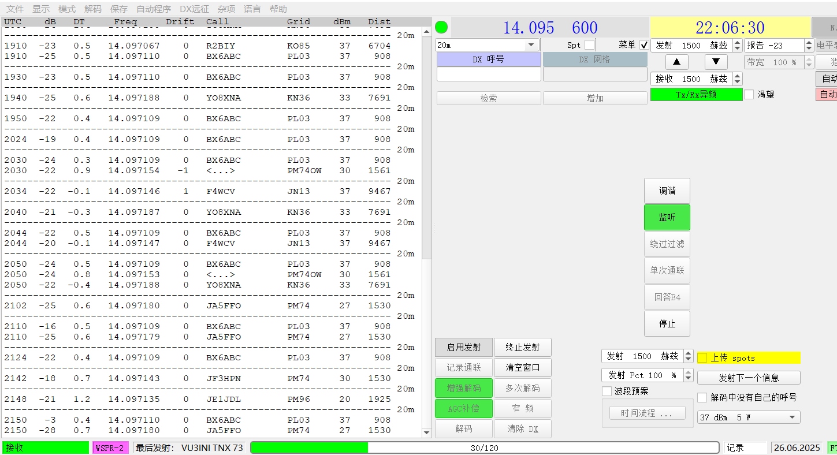Screen dimensions: 837x455
Task: Toggle the 波段预案 checkbox
Action: point(607,391)
